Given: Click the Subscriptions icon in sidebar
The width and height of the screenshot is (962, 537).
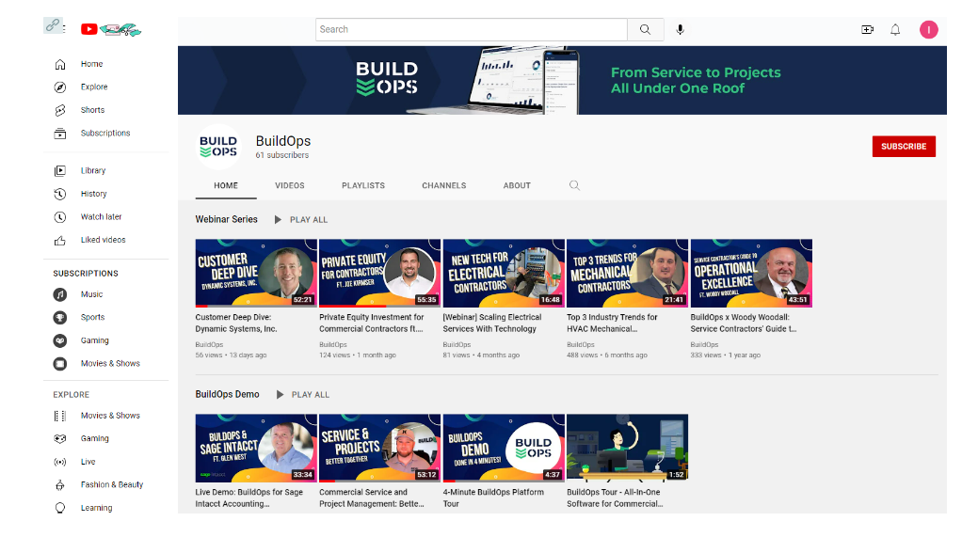Looking at the screenshot, I should [59, 133].
